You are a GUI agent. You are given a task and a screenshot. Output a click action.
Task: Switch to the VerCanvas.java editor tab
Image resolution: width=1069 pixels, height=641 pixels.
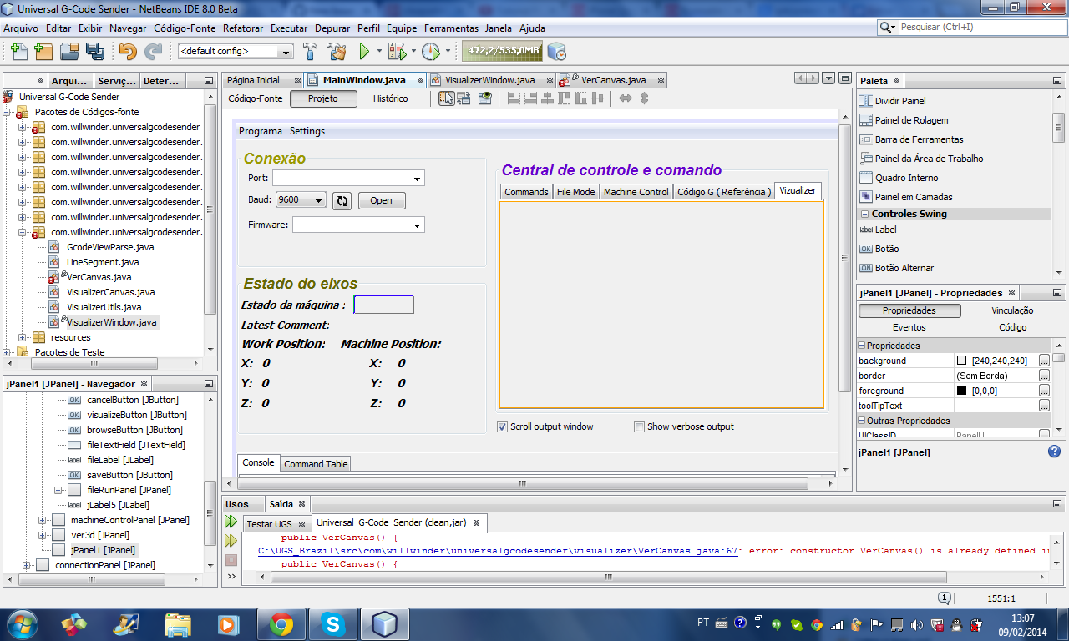coord(612,80)
